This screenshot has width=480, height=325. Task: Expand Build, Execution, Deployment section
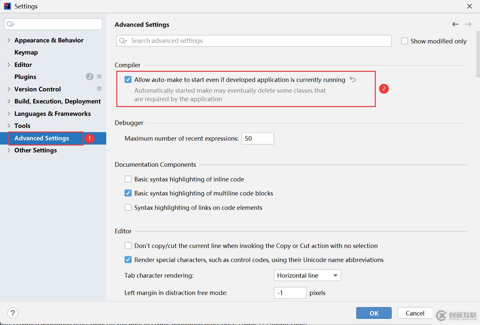click(x=9, y=101)
